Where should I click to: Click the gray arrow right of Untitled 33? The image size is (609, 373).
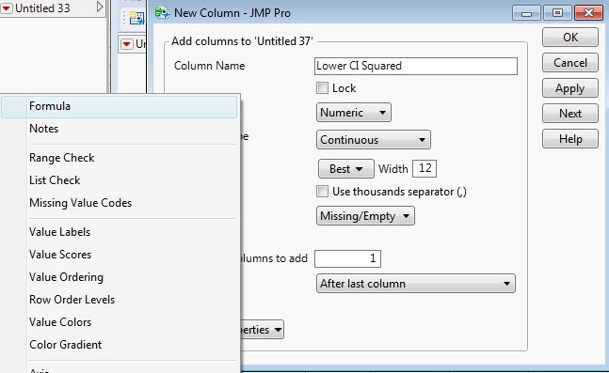point(100,7)
